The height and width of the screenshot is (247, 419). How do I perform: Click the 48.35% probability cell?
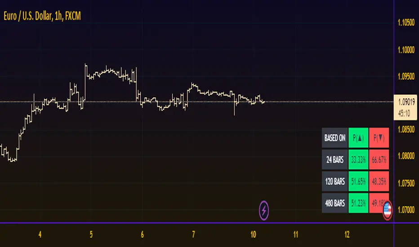point(379,181)
